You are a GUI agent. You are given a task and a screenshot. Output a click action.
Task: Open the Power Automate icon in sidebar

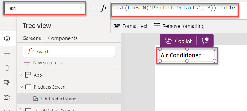pyautogui.click(x=7, y=97)
